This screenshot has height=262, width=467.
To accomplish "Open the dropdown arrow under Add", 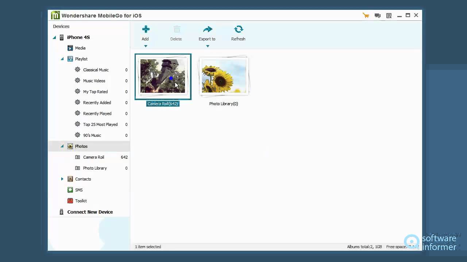I will 146,46.
